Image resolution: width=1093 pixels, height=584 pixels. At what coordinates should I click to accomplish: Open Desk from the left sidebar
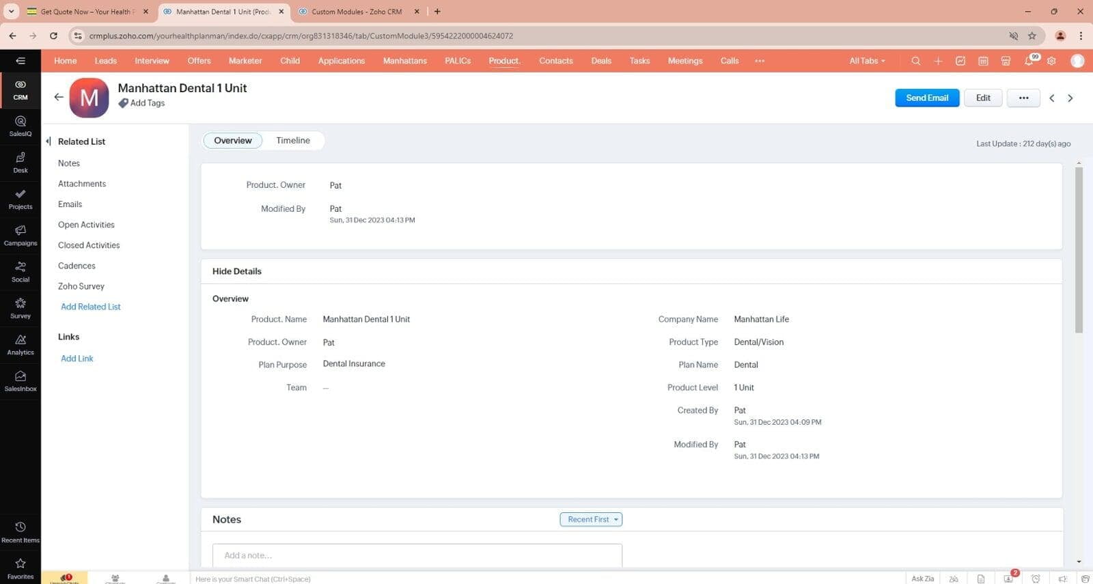(20, 163)
